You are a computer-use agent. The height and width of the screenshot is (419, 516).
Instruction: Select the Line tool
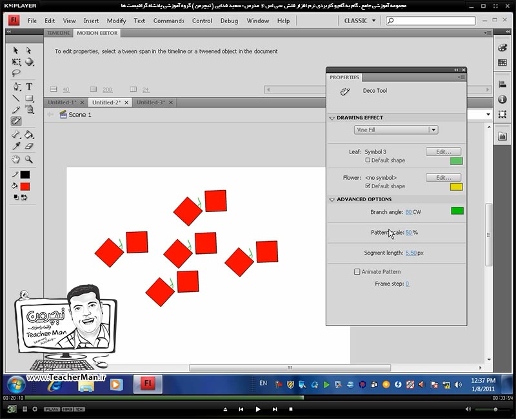click(15, 98)
